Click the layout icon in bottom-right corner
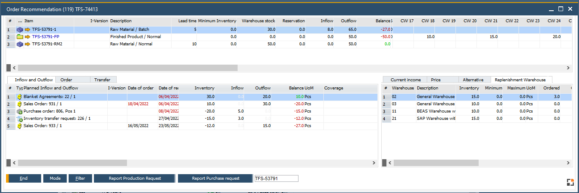 point(570,182)
